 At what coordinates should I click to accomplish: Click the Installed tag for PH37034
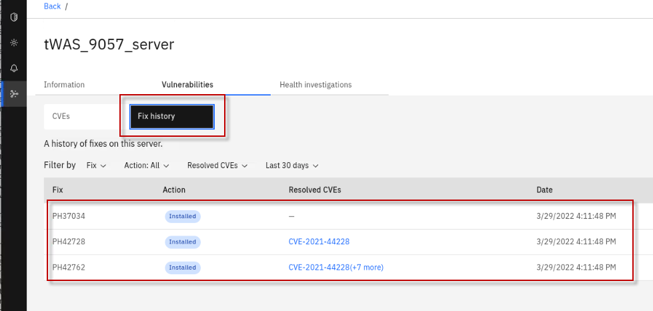click(x=183, y=216)
